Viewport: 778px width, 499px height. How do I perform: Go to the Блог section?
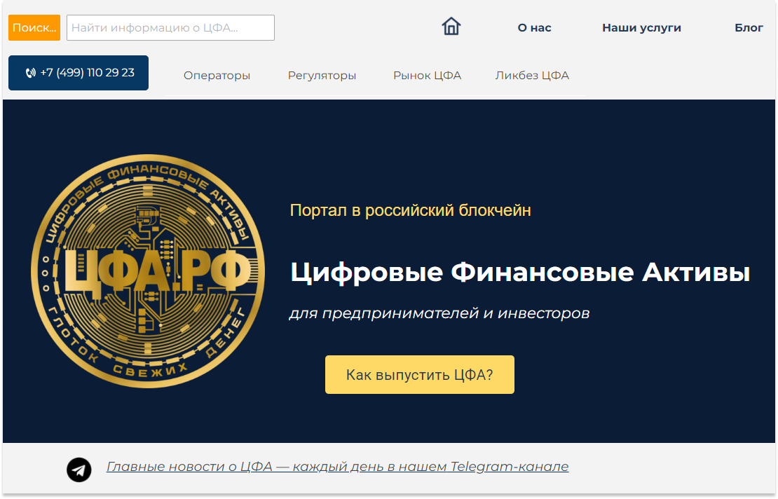pos(749,28)
